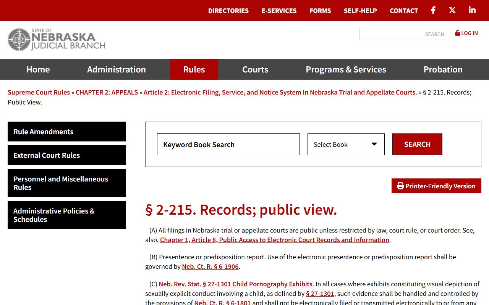
Task: Open the Printer-Friendly Version
Action: [436, 186]
